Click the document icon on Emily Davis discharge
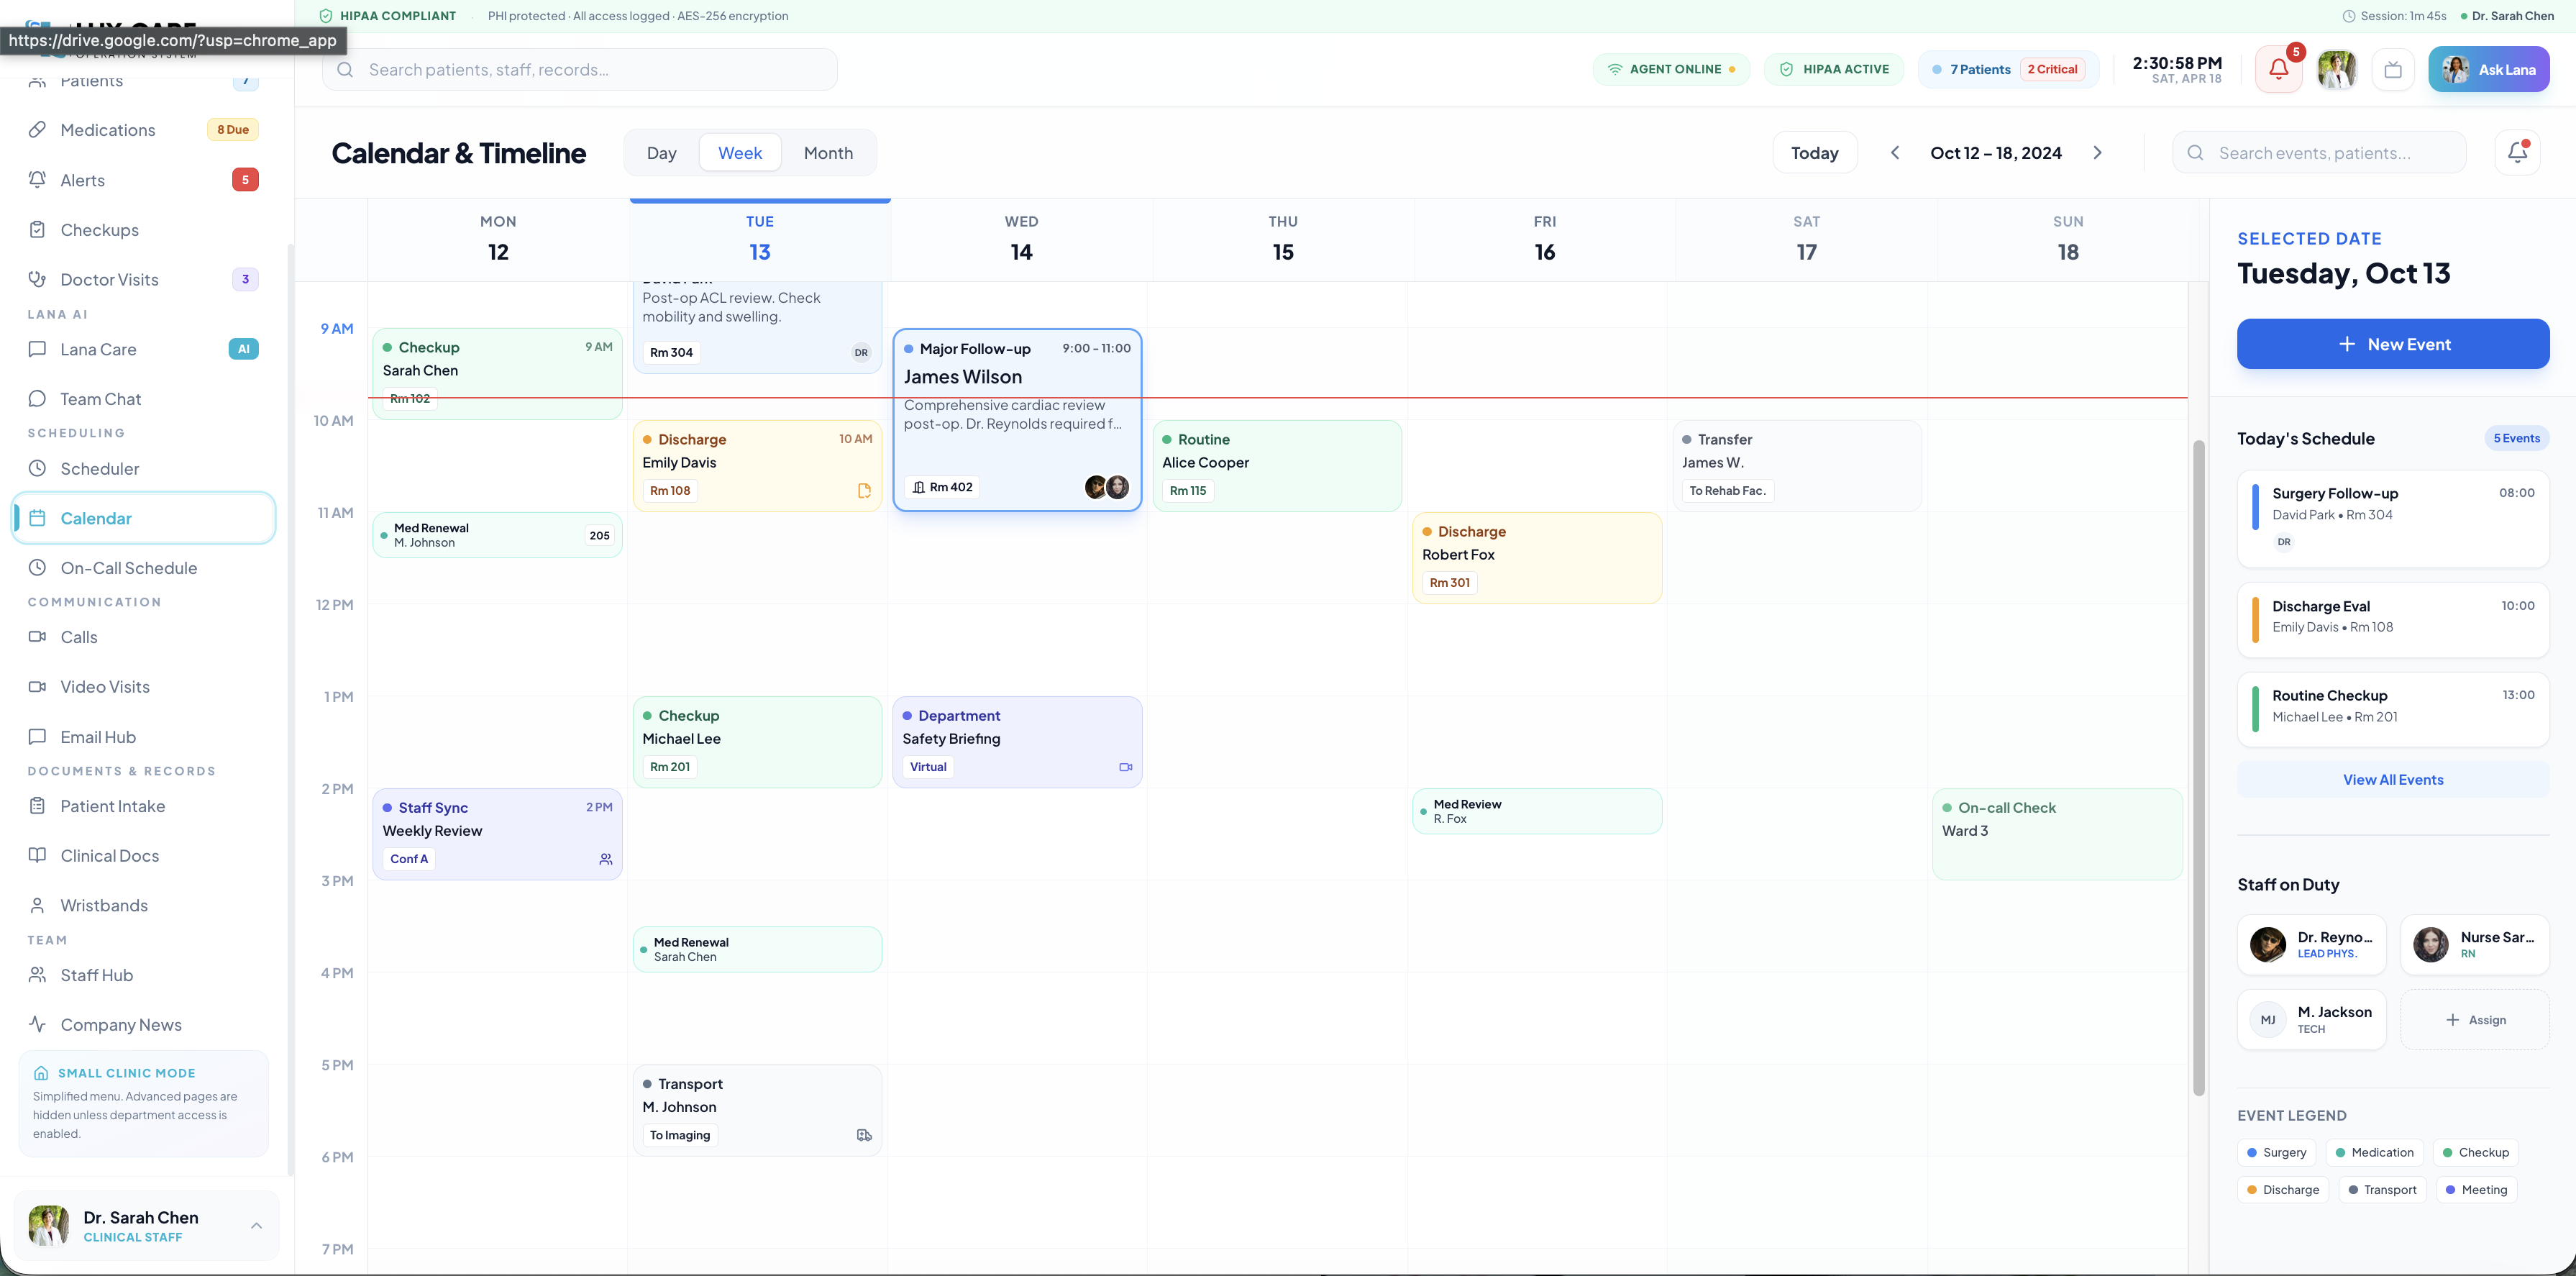Image resolution: width=2576 pixels, height=1276 pixels. click(x=864, y=491)
